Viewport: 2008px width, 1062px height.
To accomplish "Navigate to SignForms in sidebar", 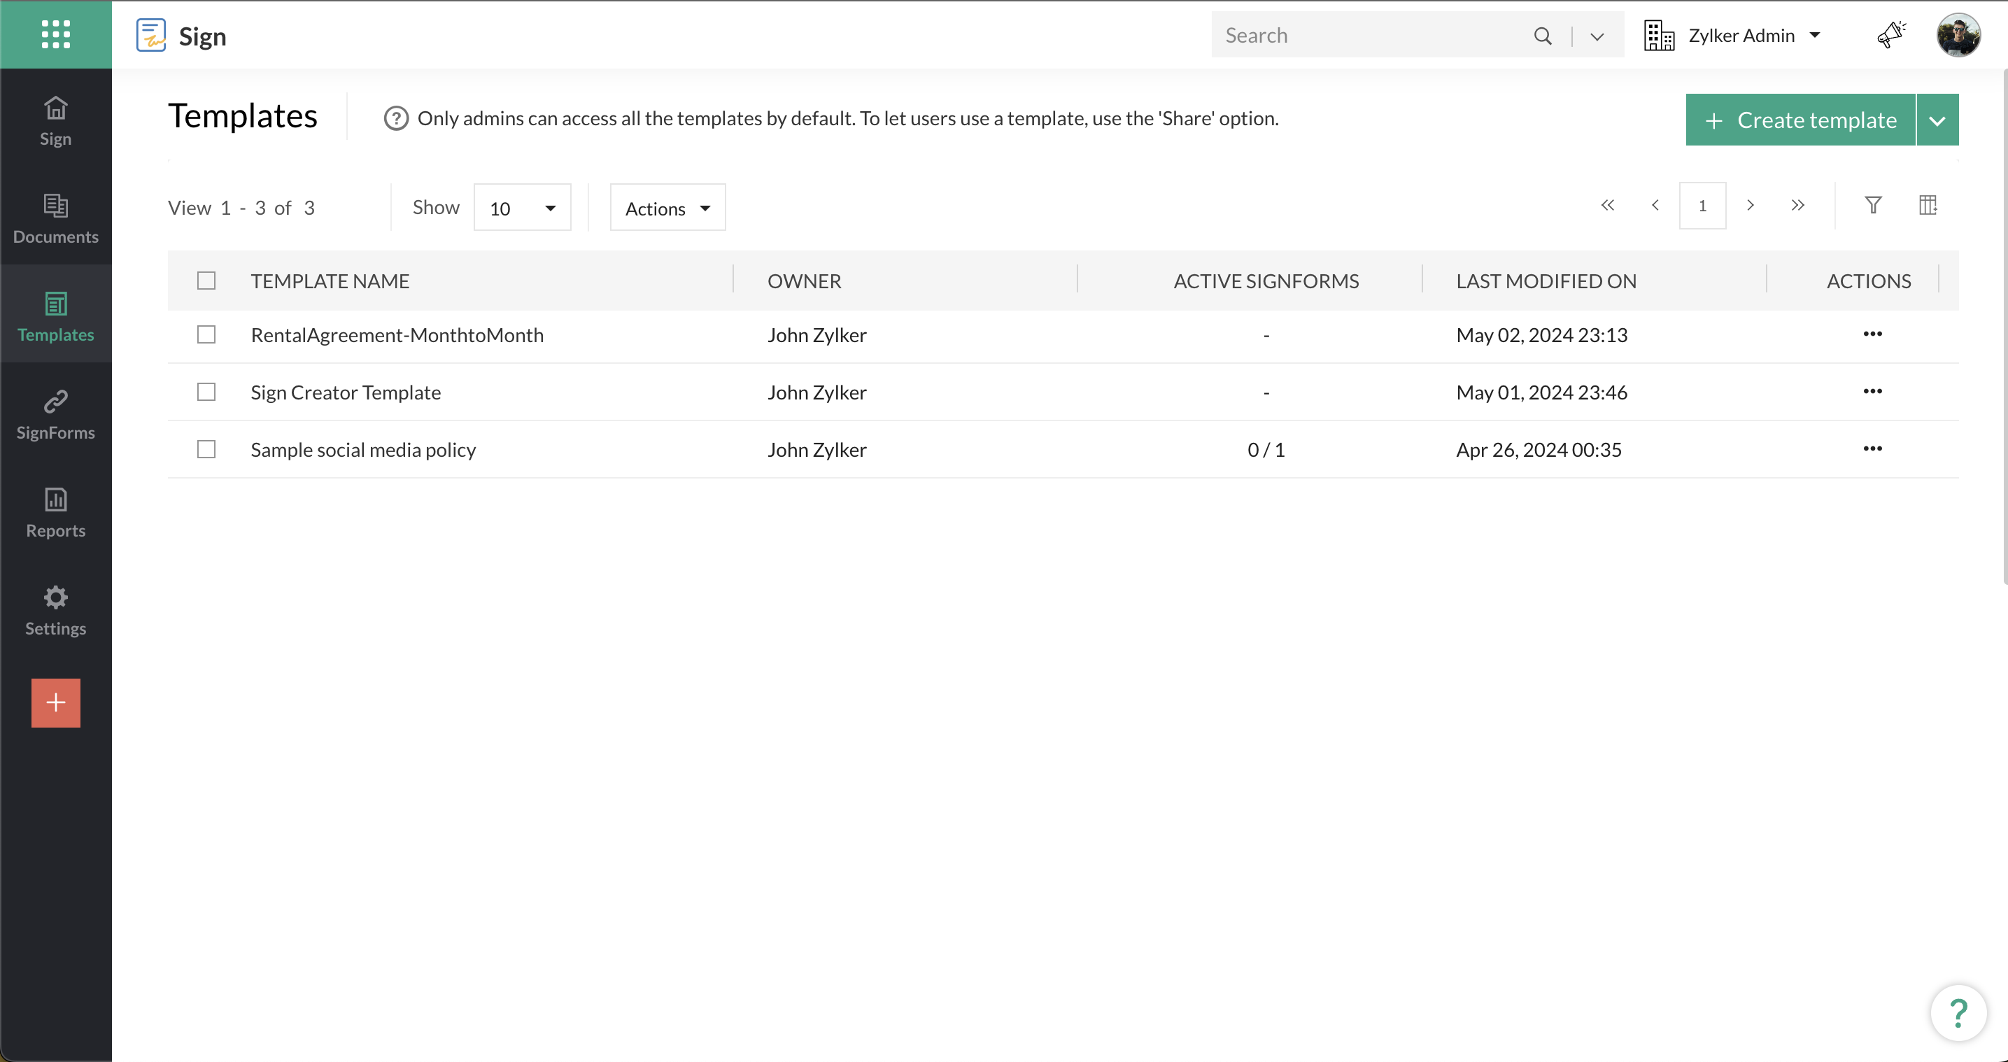I will [55, 415].
